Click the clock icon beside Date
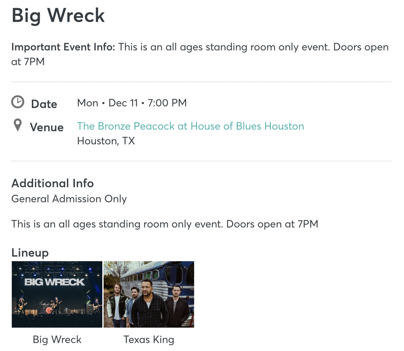 pyautogui.click(x=18, y=102)
